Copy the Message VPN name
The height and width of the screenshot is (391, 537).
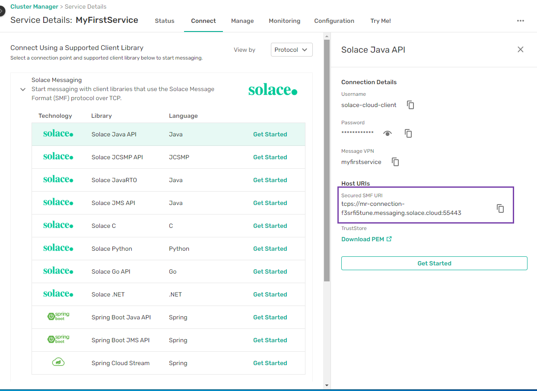(x=395, y=162)
